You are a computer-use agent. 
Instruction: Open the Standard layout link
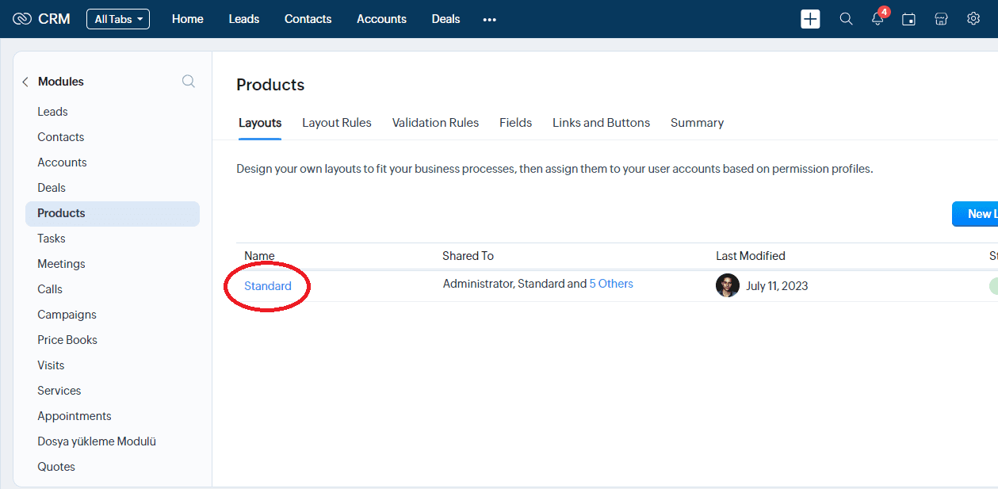pos(268,286)
